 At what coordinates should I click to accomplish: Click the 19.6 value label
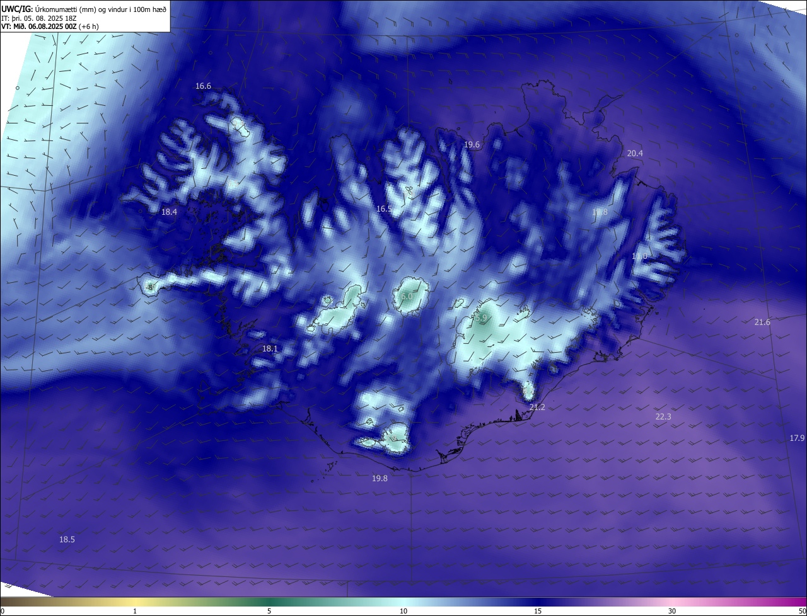(x=472, y=145)
